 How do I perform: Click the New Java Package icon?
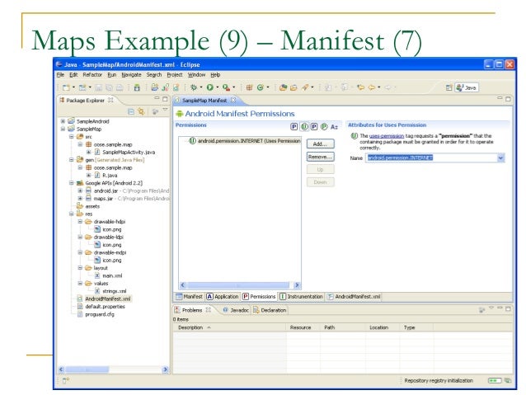point(249,87)
